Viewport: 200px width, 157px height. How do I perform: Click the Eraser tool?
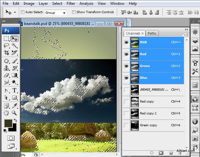point(6,75)
